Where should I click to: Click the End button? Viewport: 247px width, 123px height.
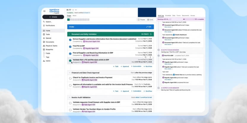click(150, 20)
